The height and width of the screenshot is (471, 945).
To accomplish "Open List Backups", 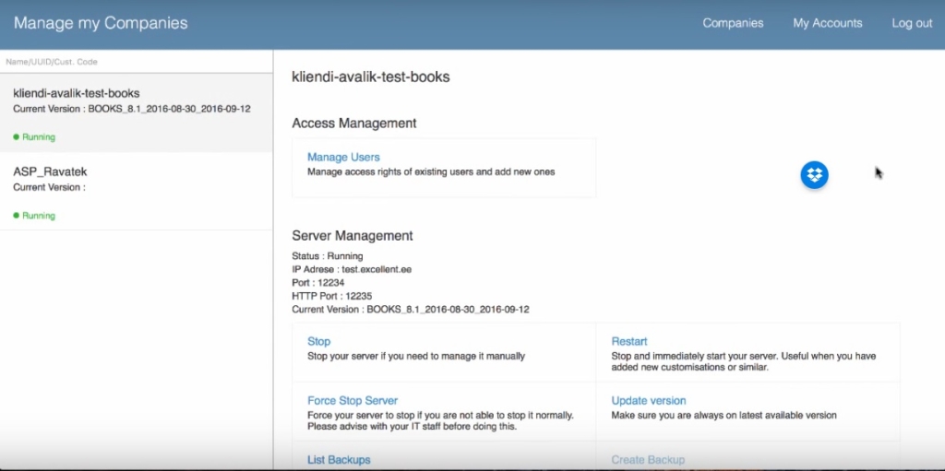I will click(339, 460).
